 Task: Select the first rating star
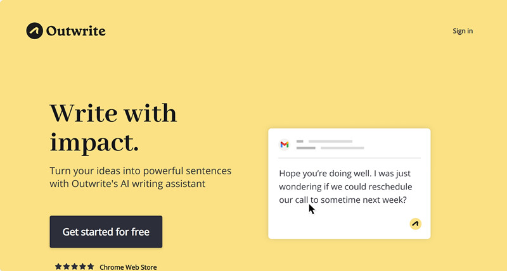58,267
